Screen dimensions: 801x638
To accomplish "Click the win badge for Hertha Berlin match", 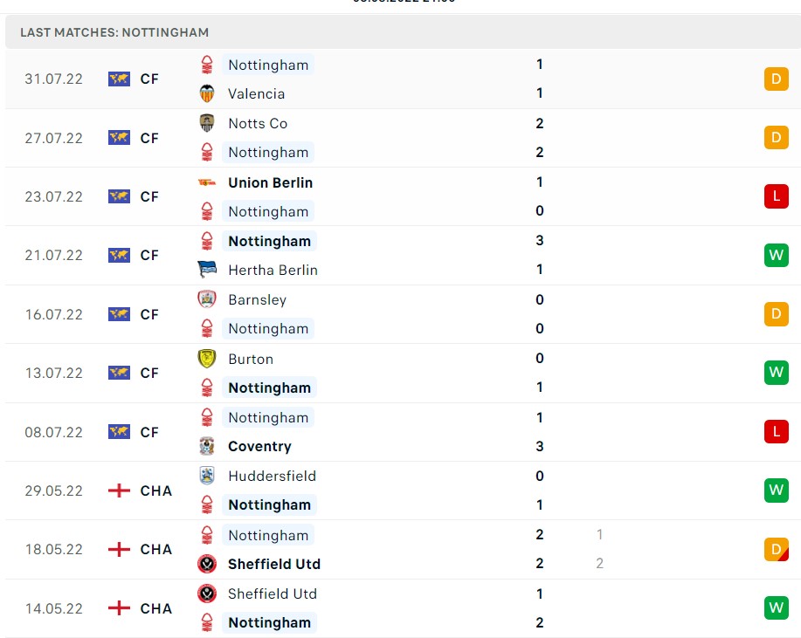I will point(776,255).
